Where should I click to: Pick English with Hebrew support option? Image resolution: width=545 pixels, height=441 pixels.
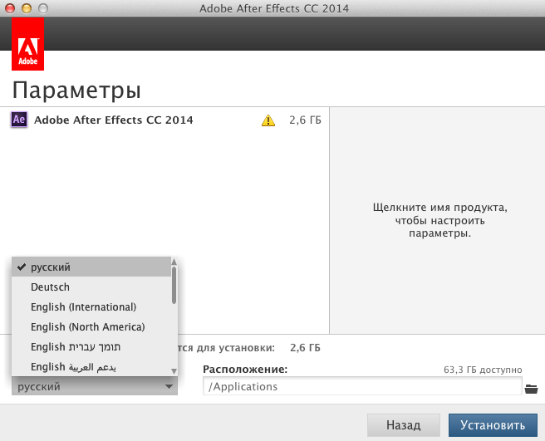91,347
